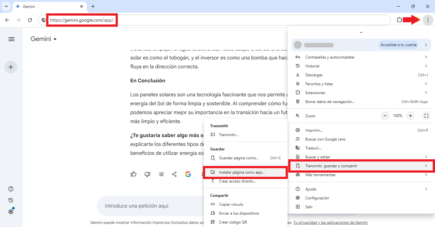
Task: Increase zoom with plus button
Action: click(x=410, y=116)
